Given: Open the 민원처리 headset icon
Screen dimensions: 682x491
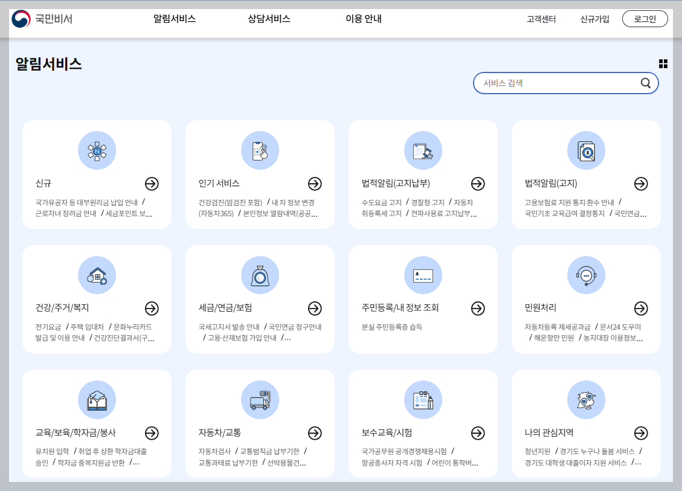Looking at the screenshot, I should [586, 275].
